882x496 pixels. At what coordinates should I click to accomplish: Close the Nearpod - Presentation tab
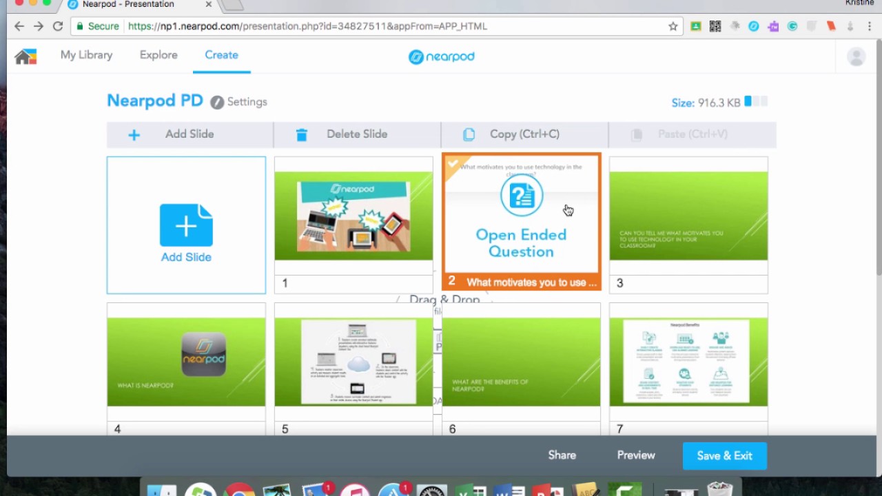209,4
